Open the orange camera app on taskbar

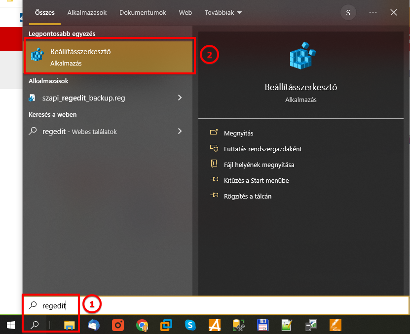[x=118, y=325]
